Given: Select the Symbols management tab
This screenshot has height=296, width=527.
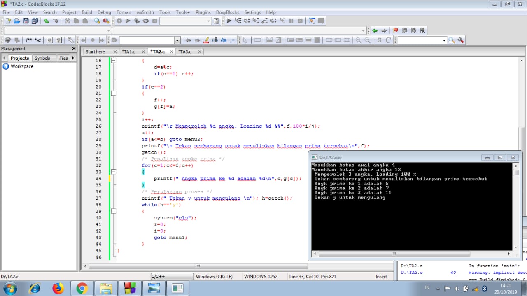Looking at the screenshot, I should tap(42, 58).
